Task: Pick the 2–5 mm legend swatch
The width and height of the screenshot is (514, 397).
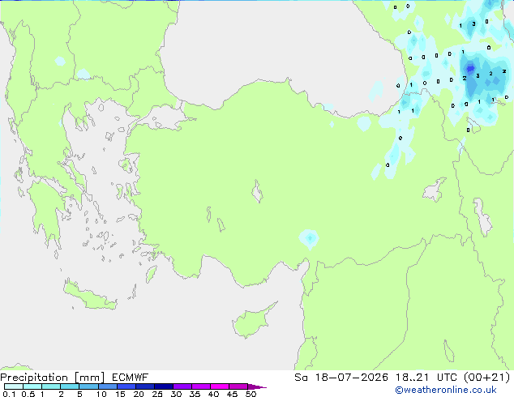Action: pyautogui.click(x=70, y=386)
